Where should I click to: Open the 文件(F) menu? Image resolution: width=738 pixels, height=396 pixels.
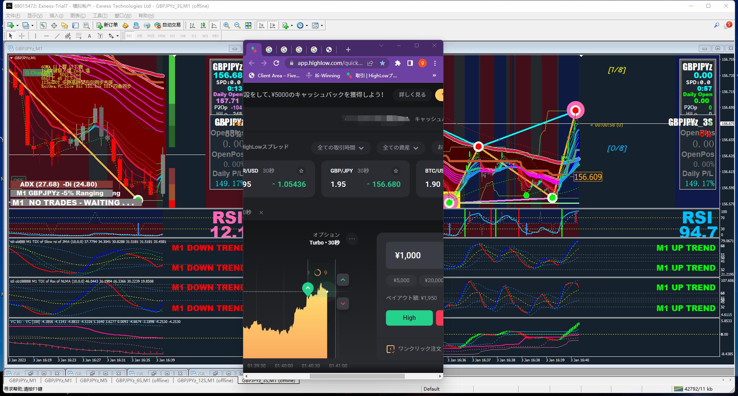(x=13, y=16)
